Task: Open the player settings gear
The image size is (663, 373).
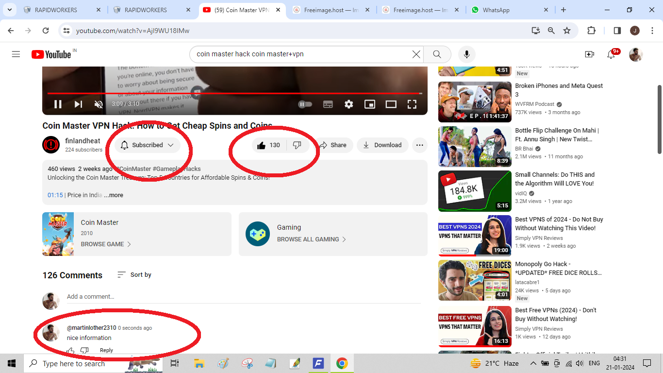Action: coord(348,104)
